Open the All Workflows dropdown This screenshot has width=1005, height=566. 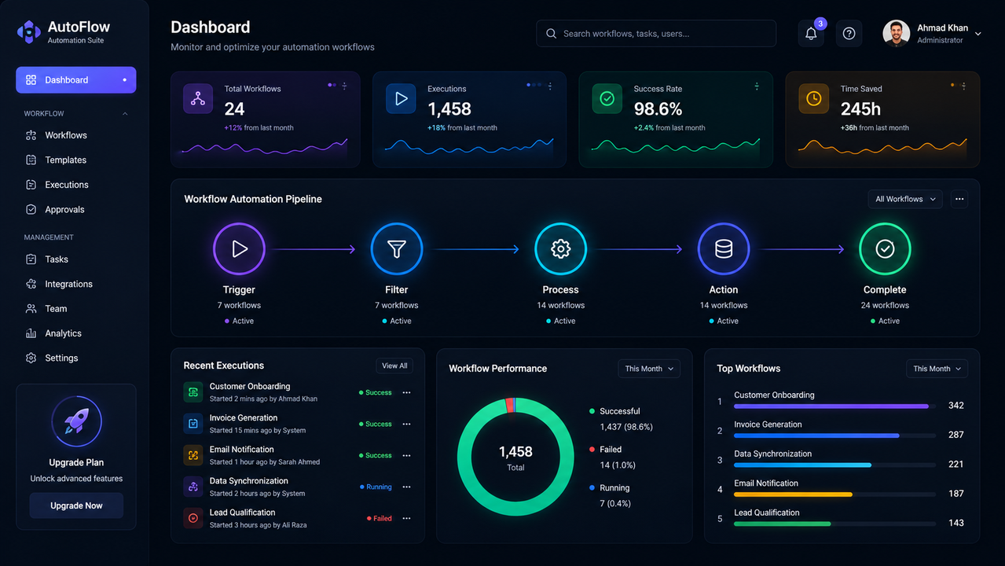(905, 199)
